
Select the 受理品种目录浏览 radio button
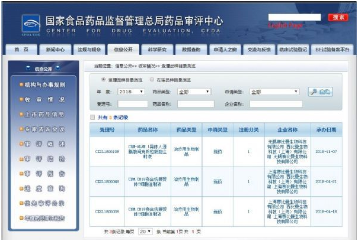pos(103,79)
